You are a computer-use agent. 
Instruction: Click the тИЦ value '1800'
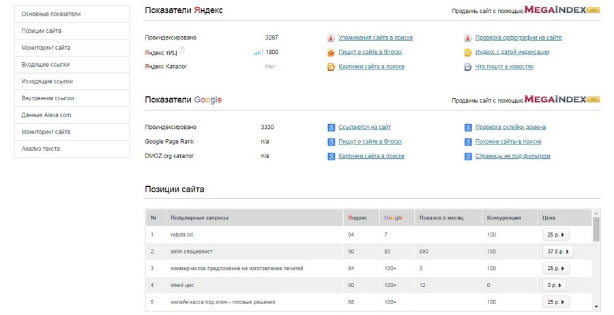coord(272,52)
